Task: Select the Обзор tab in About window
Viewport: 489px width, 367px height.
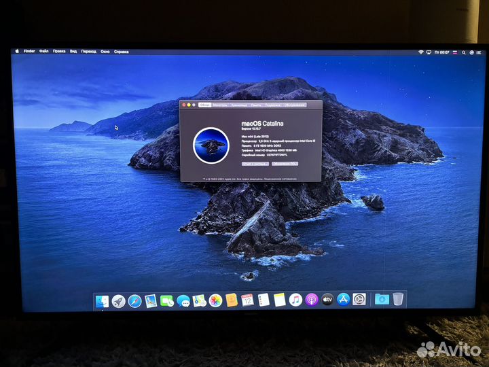Action: tap(205, 105)
